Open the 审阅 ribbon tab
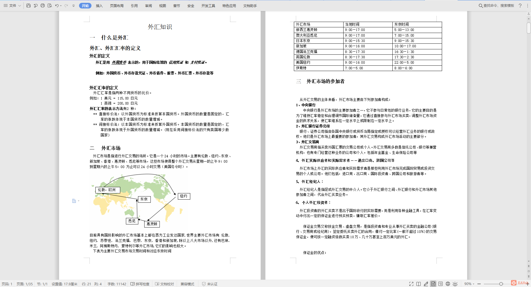 148,5
